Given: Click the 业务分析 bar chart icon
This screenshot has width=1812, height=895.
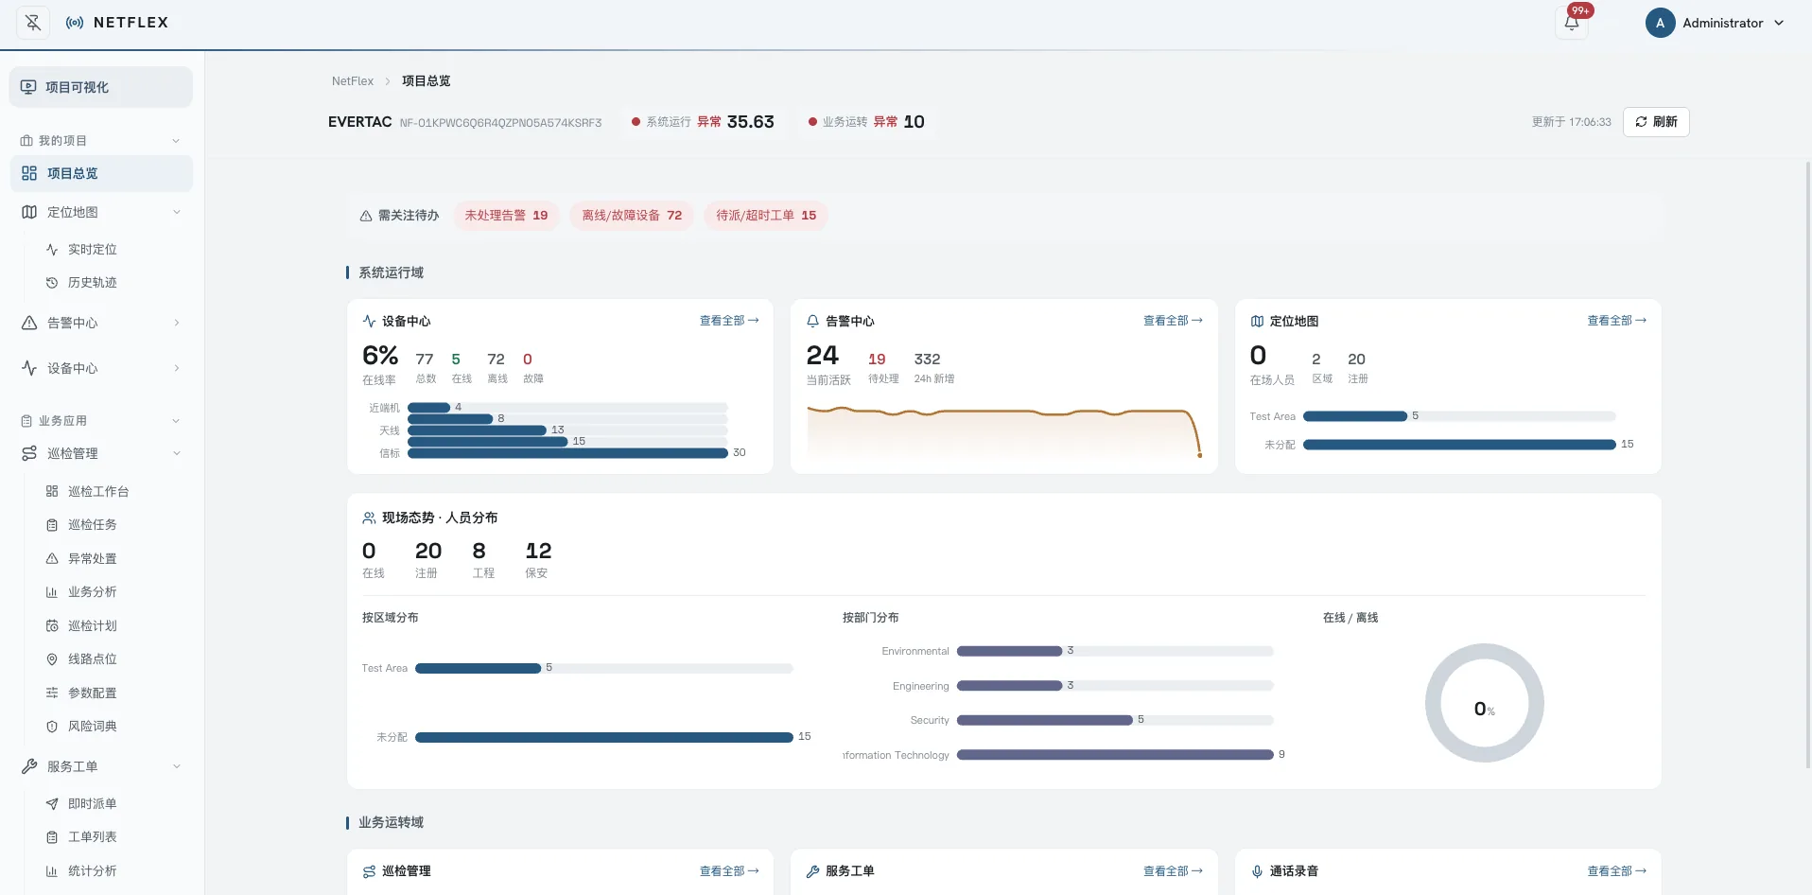Looking at the screenshot, I should 52,592.
